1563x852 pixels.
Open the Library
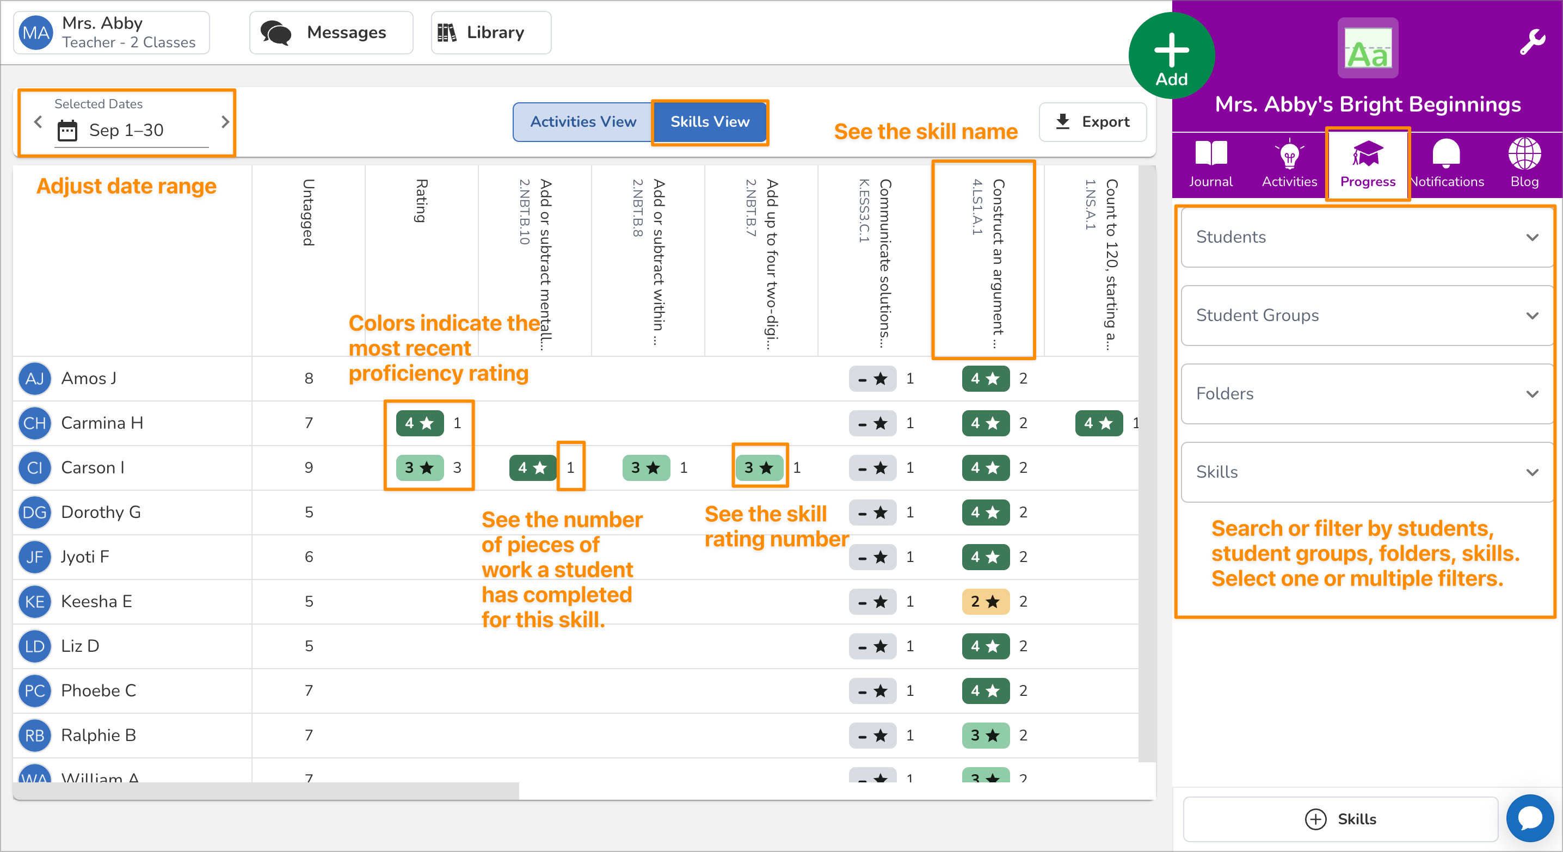pyautogui.click(x=490, y=32)
